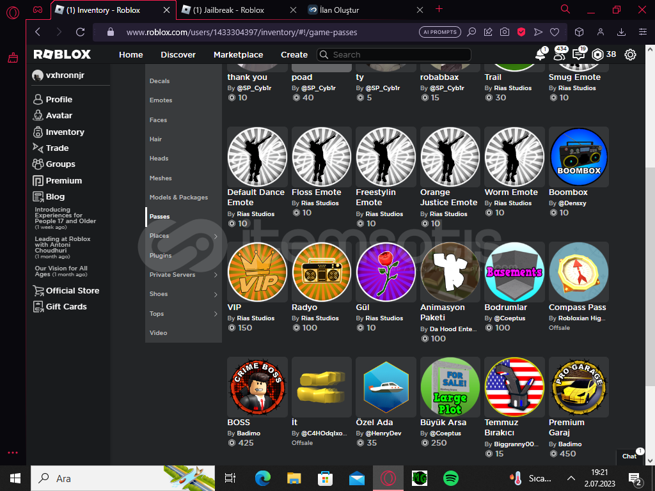Open the Discover menu item
Image resolution: width=655 pixels, height=491 pixels.
(x=178, y=55)
